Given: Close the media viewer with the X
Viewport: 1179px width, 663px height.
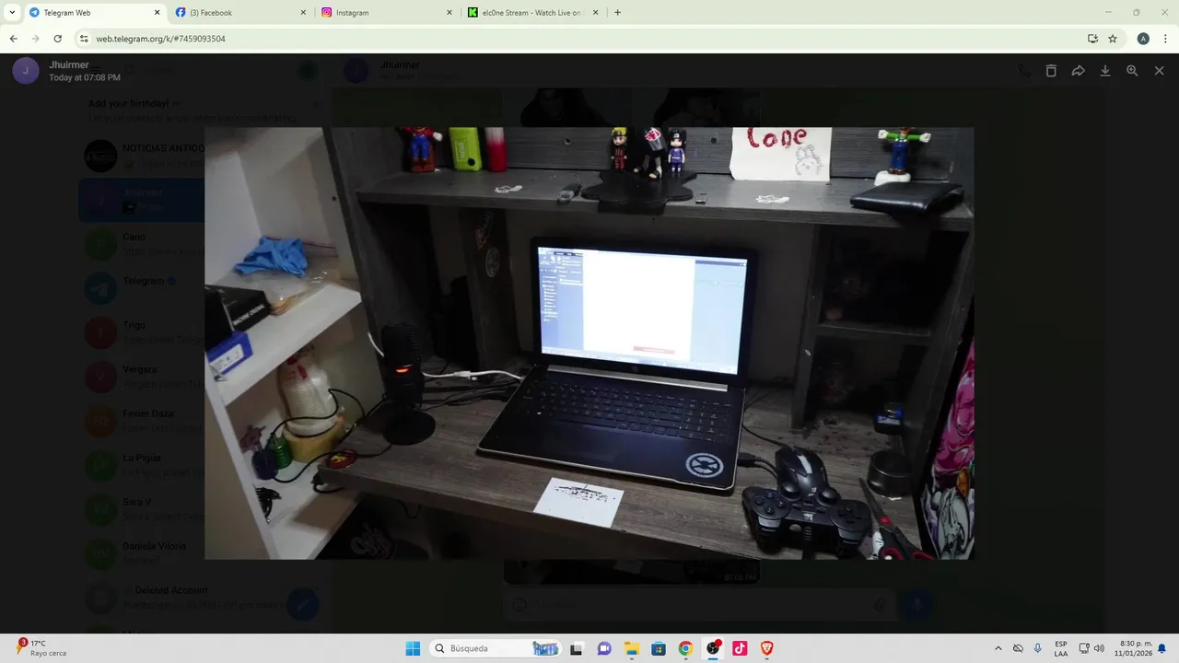Looking at the screenshot, I should 1160,71.
